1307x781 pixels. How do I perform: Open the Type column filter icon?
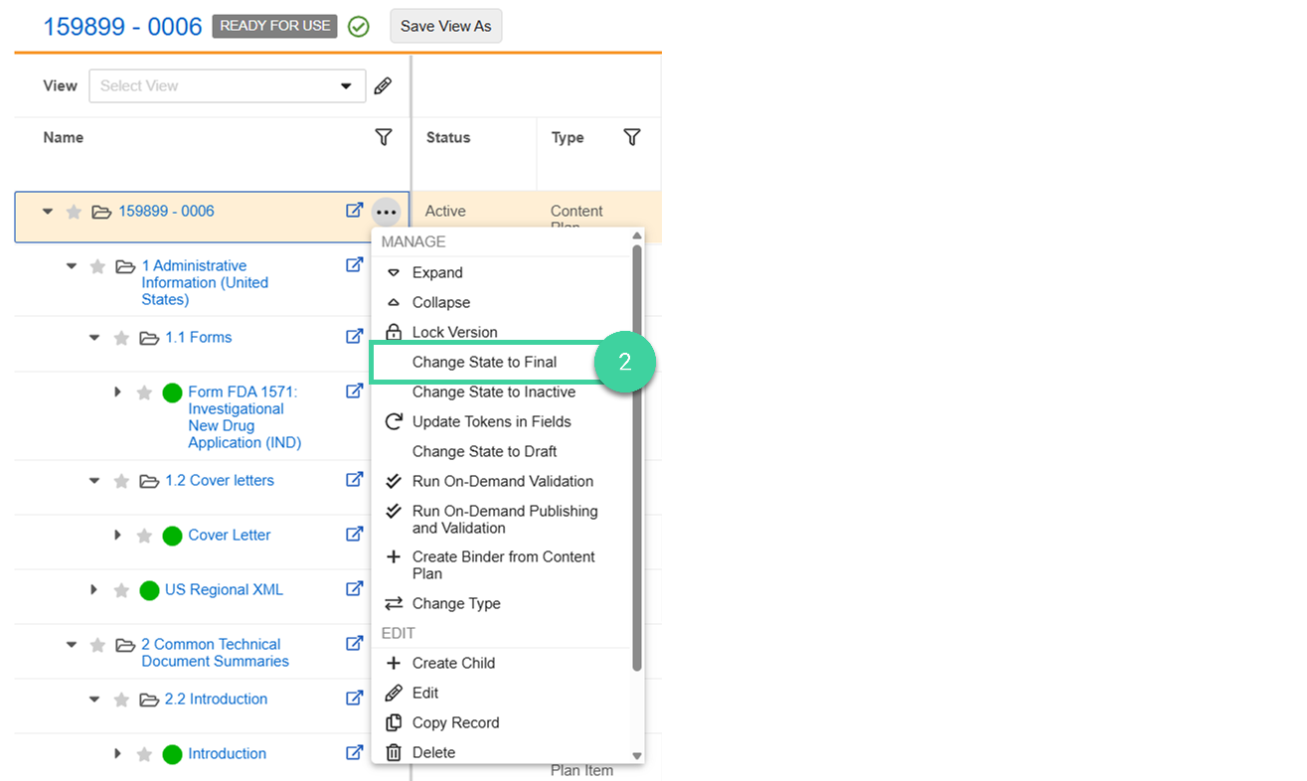point(631,137)
